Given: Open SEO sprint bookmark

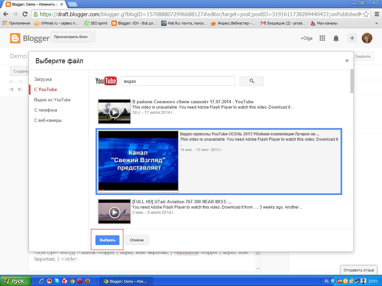Looking at the screenshot, I should coord(96,24).
